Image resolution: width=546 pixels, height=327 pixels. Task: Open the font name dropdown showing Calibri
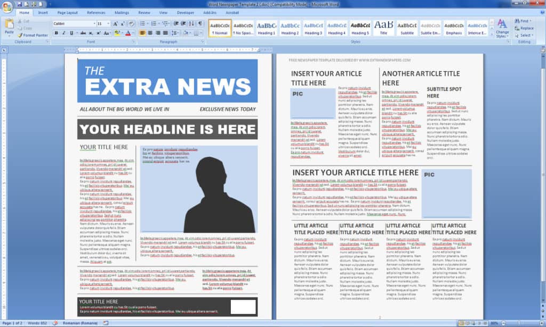[94, 23]
